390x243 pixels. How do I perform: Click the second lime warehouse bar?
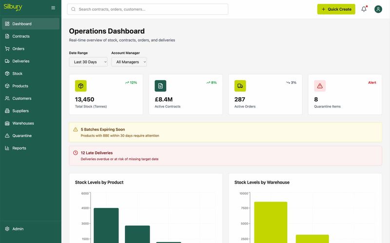[312, 239]
